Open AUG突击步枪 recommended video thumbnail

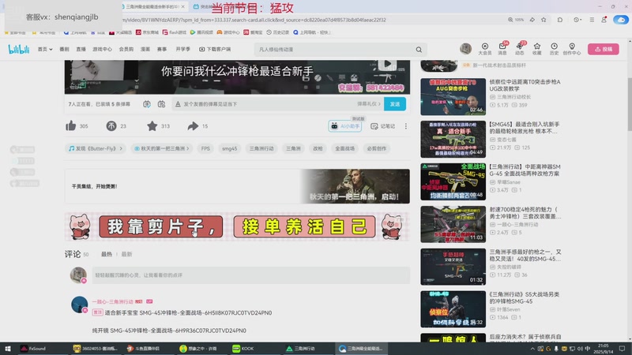pos(453,96)
